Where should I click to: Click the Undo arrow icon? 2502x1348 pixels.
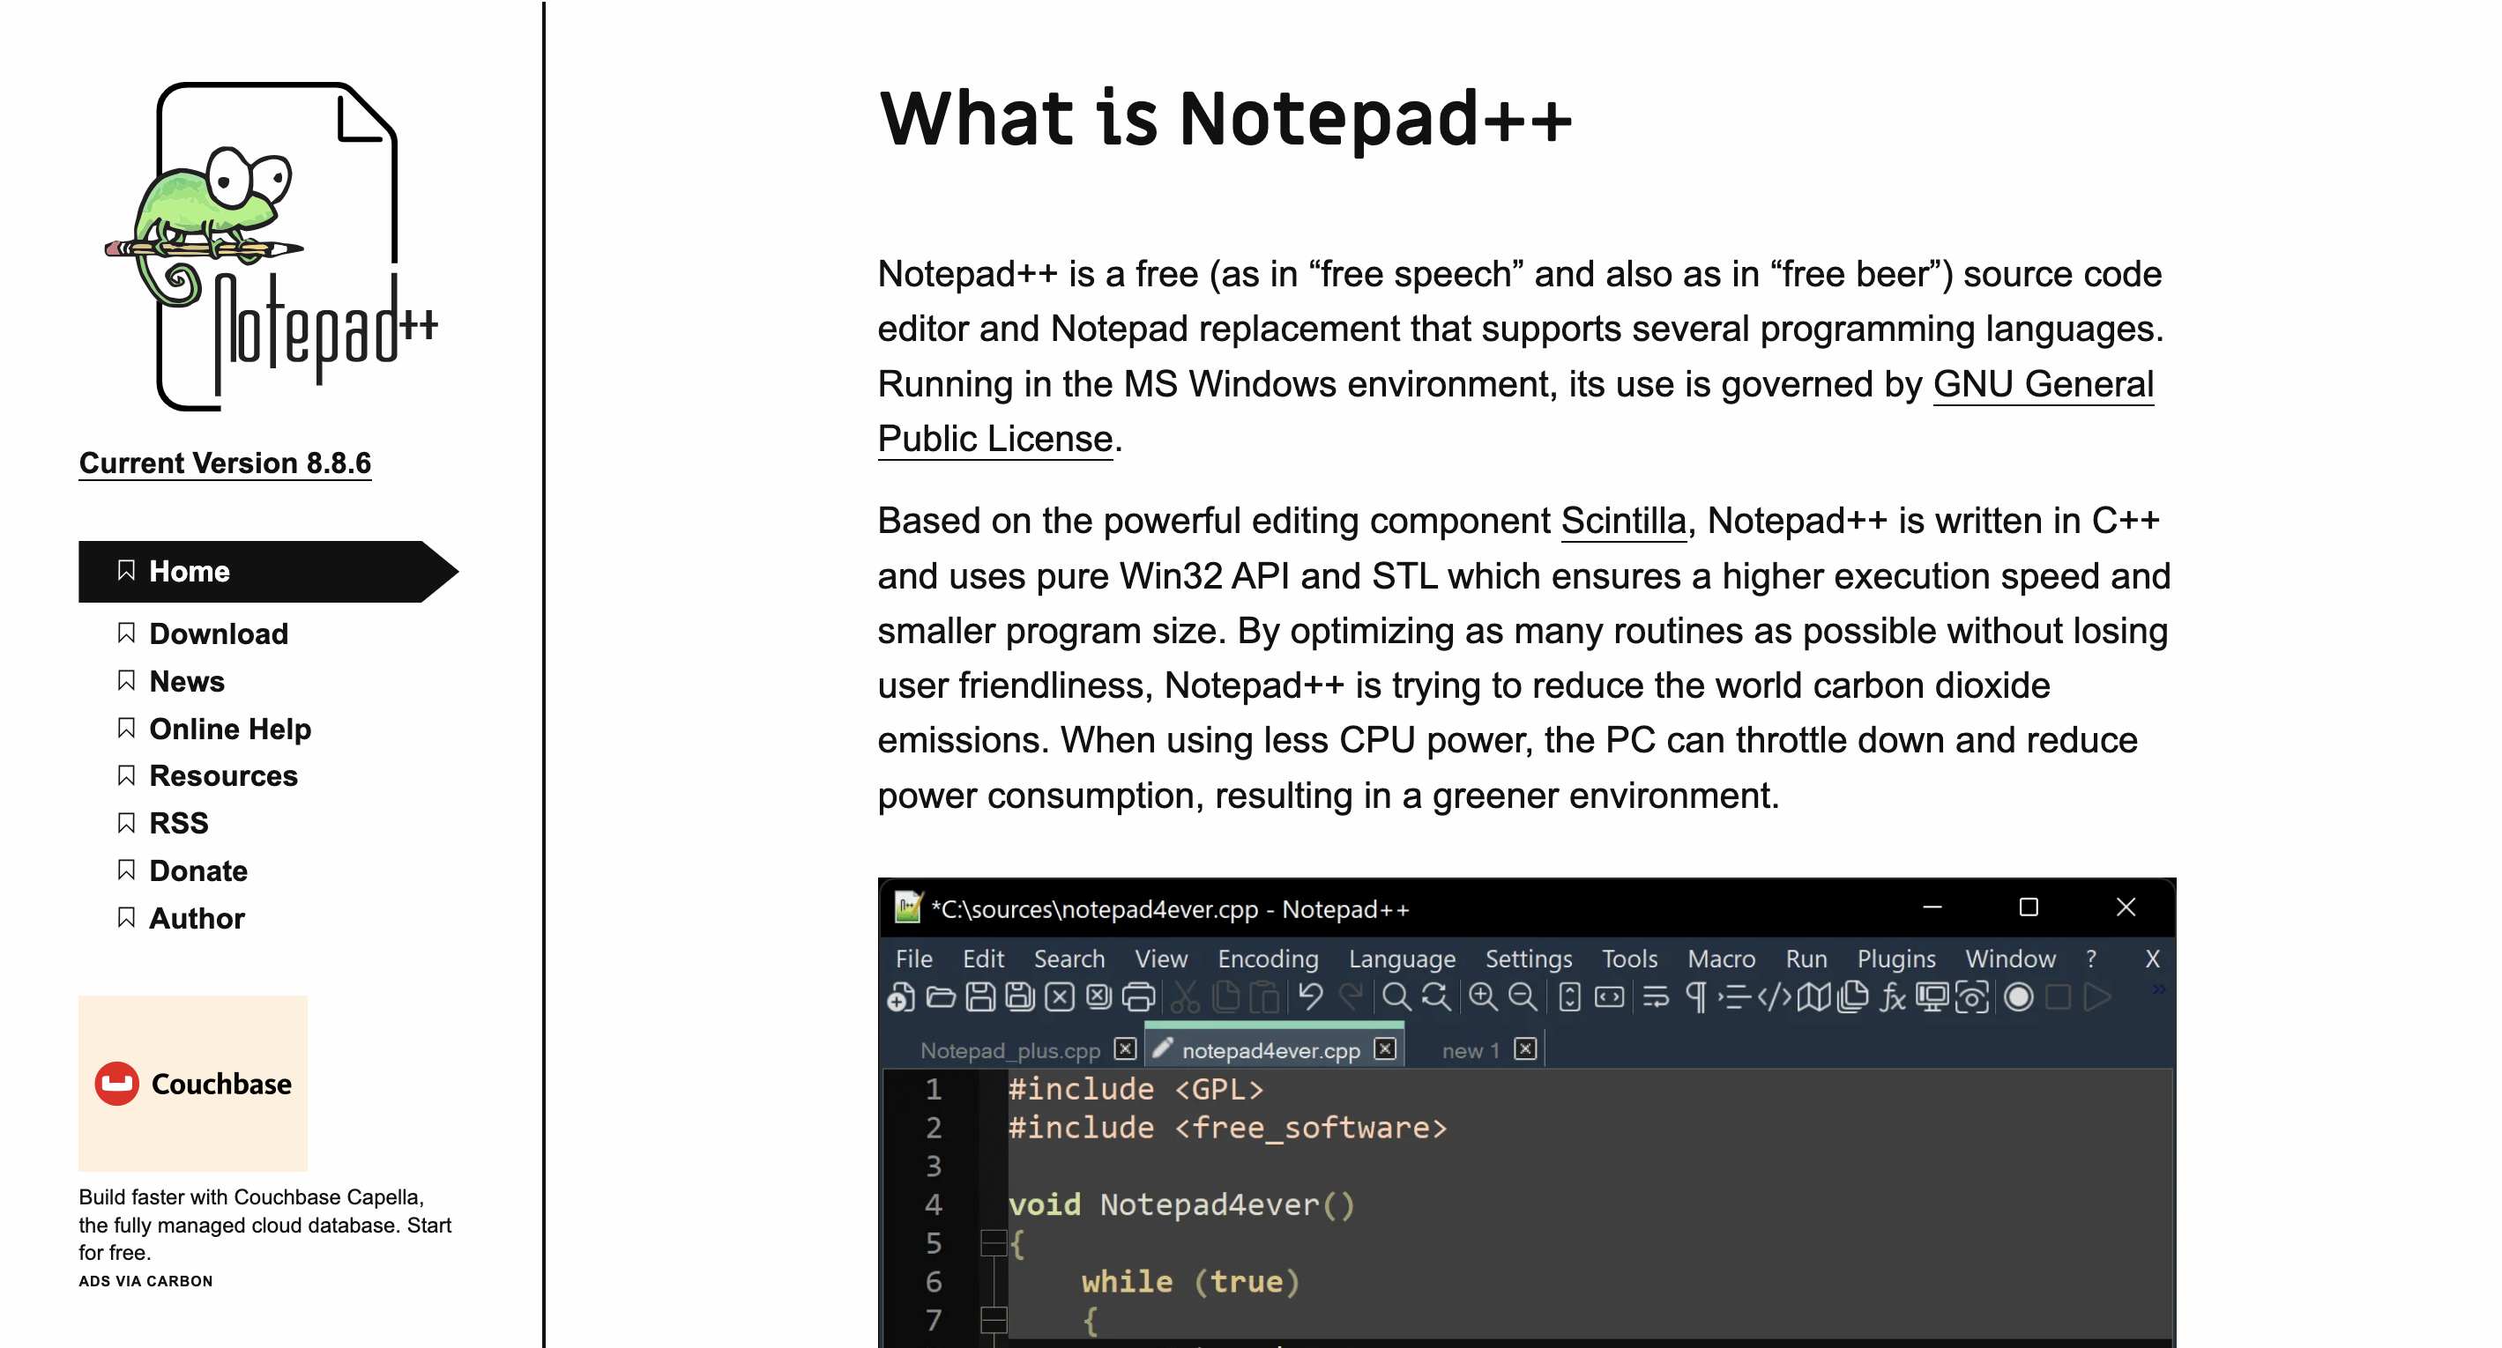[1310, 996]
